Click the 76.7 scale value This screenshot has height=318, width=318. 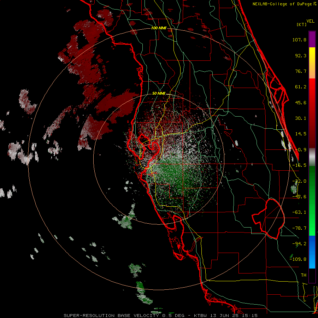pos(301,71)
